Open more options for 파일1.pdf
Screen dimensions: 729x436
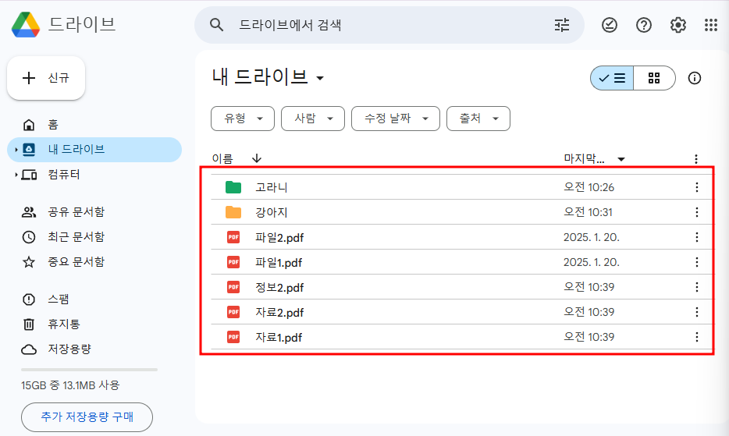click(696, 262)
